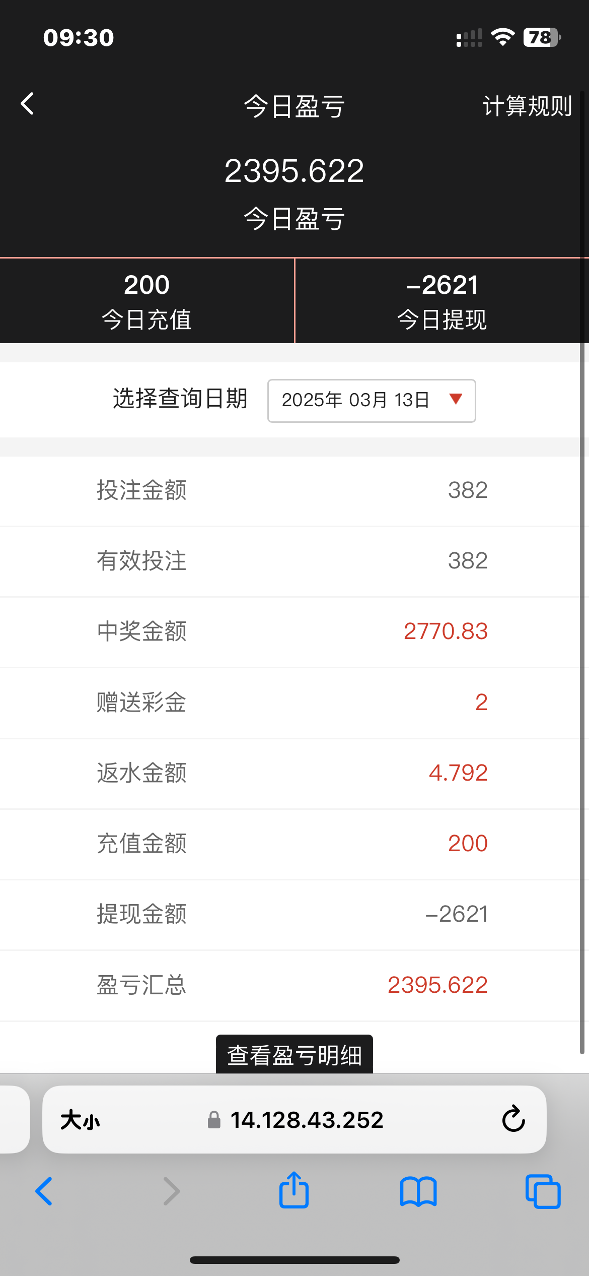Tap Safari reload page icon
Image resolution: width=589 pixels, height=1276 pixels.
pos(513,1120)
